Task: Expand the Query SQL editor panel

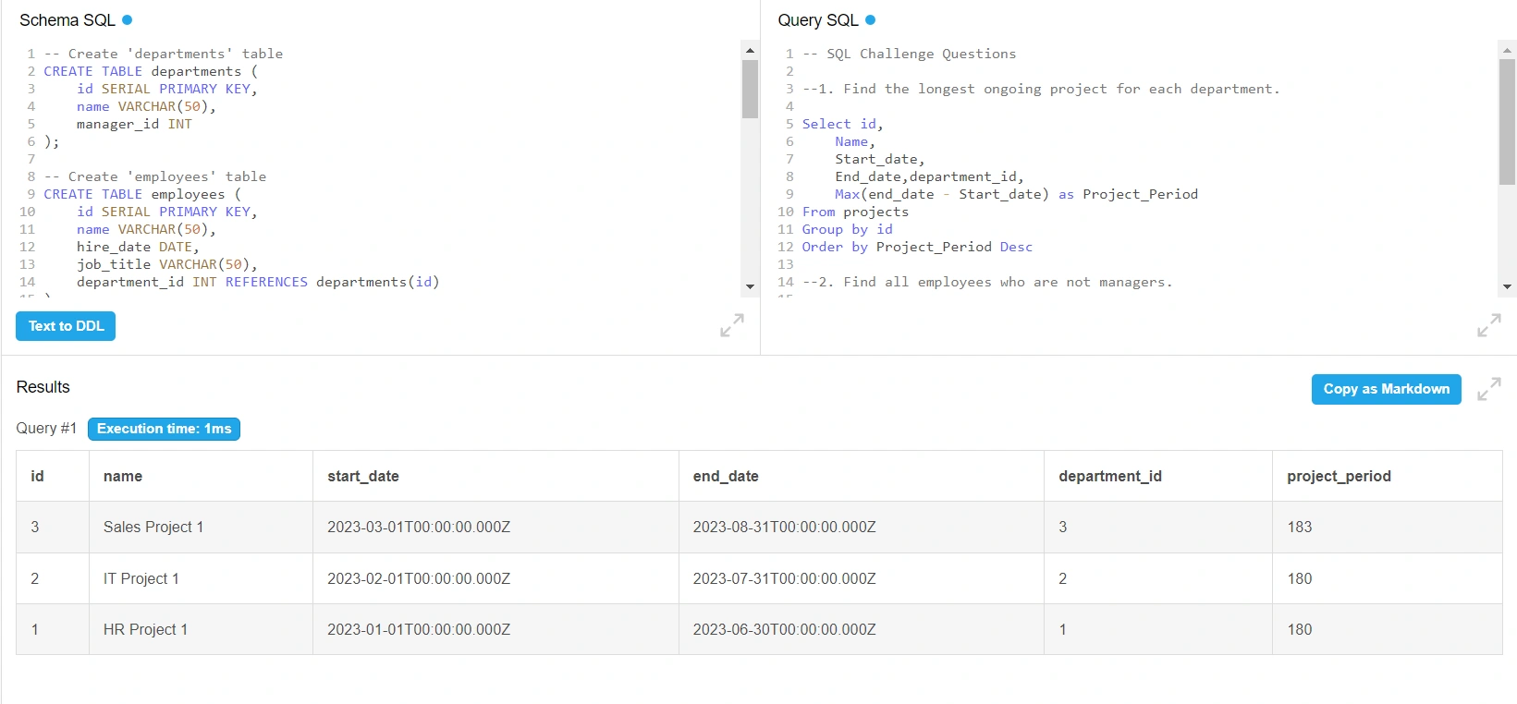Action: click(1488, 325)
